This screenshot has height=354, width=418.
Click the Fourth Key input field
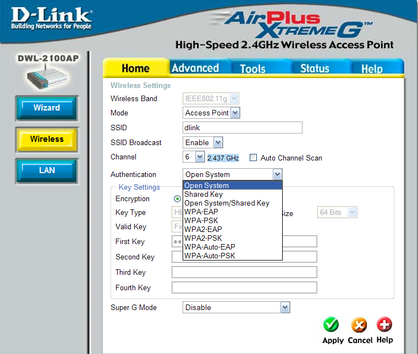point(244,287)
